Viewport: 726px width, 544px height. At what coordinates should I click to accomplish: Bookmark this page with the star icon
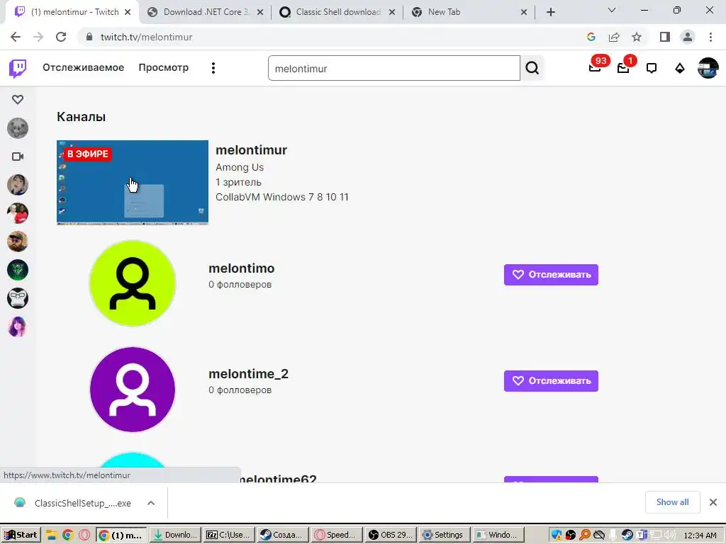tap(637, 37)
